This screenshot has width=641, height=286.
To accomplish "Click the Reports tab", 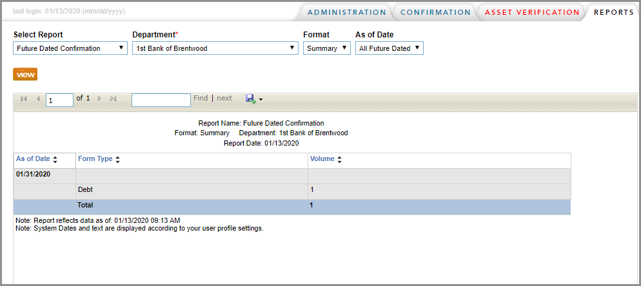I will pos(613,12).
